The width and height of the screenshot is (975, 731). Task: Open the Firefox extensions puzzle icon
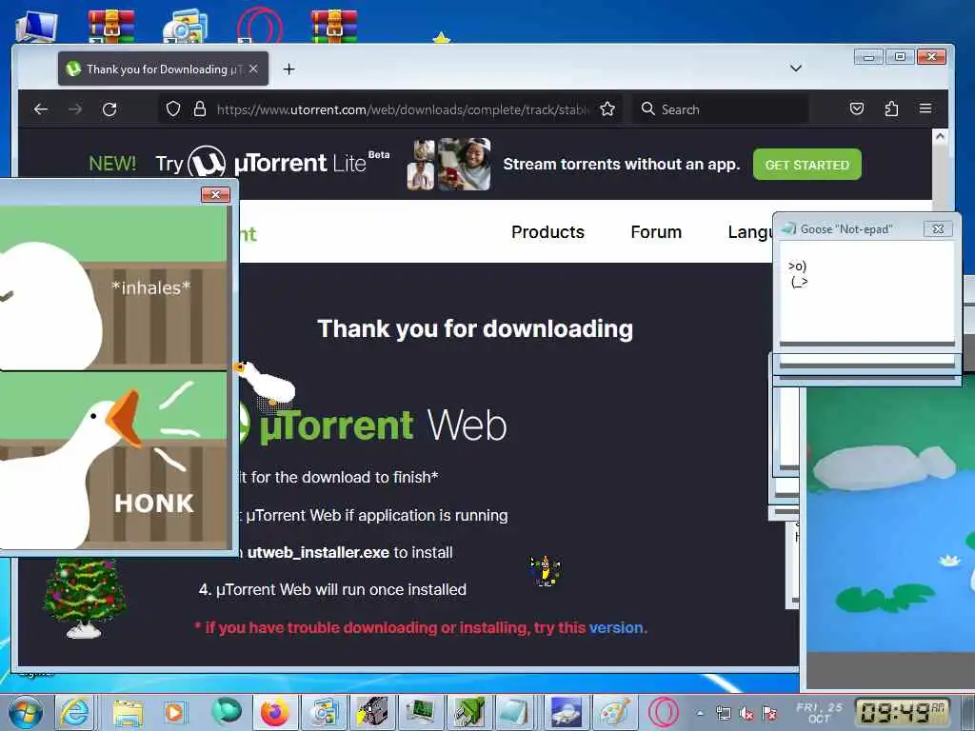click(x=891, y=109)
